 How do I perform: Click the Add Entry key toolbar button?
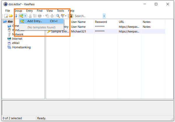(21, 16)
